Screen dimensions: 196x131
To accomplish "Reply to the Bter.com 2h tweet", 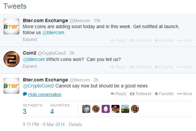I will tap(118, 94).
